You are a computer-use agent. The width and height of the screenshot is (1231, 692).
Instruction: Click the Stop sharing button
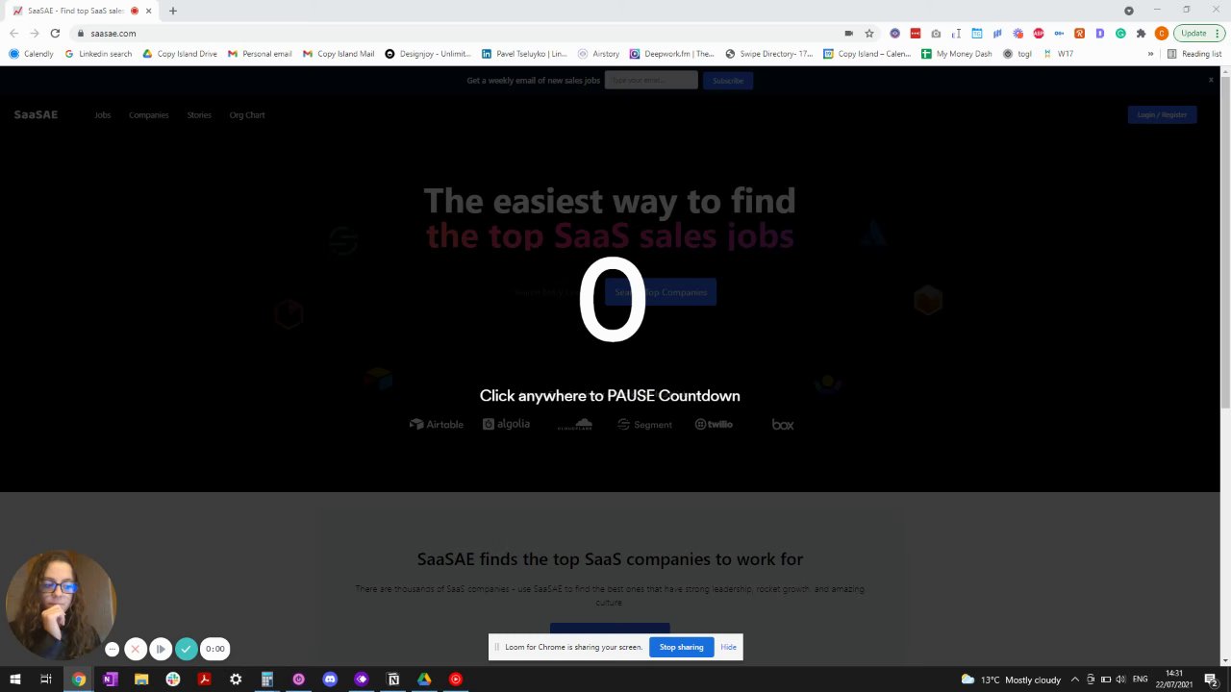pos(682,647)
